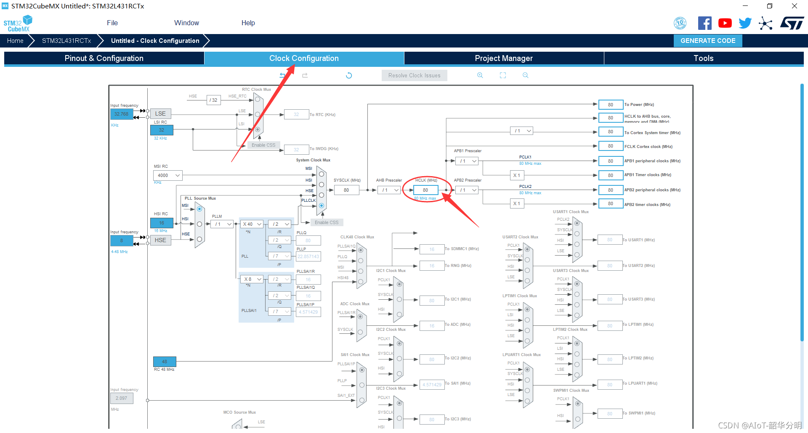Viewport: 808px width, 433px height.
Task: Click the To Power (MHz) 80 value
Action: coord(610,105)
